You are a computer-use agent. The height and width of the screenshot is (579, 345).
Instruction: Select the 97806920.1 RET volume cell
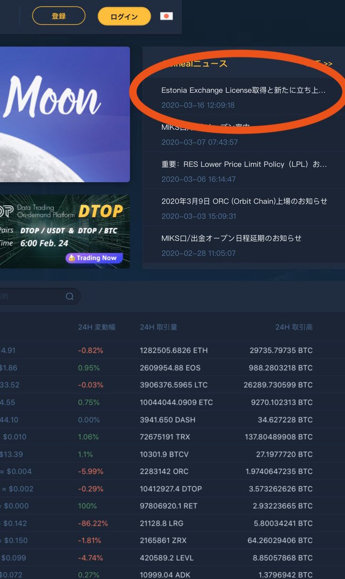tap(168, 506)
